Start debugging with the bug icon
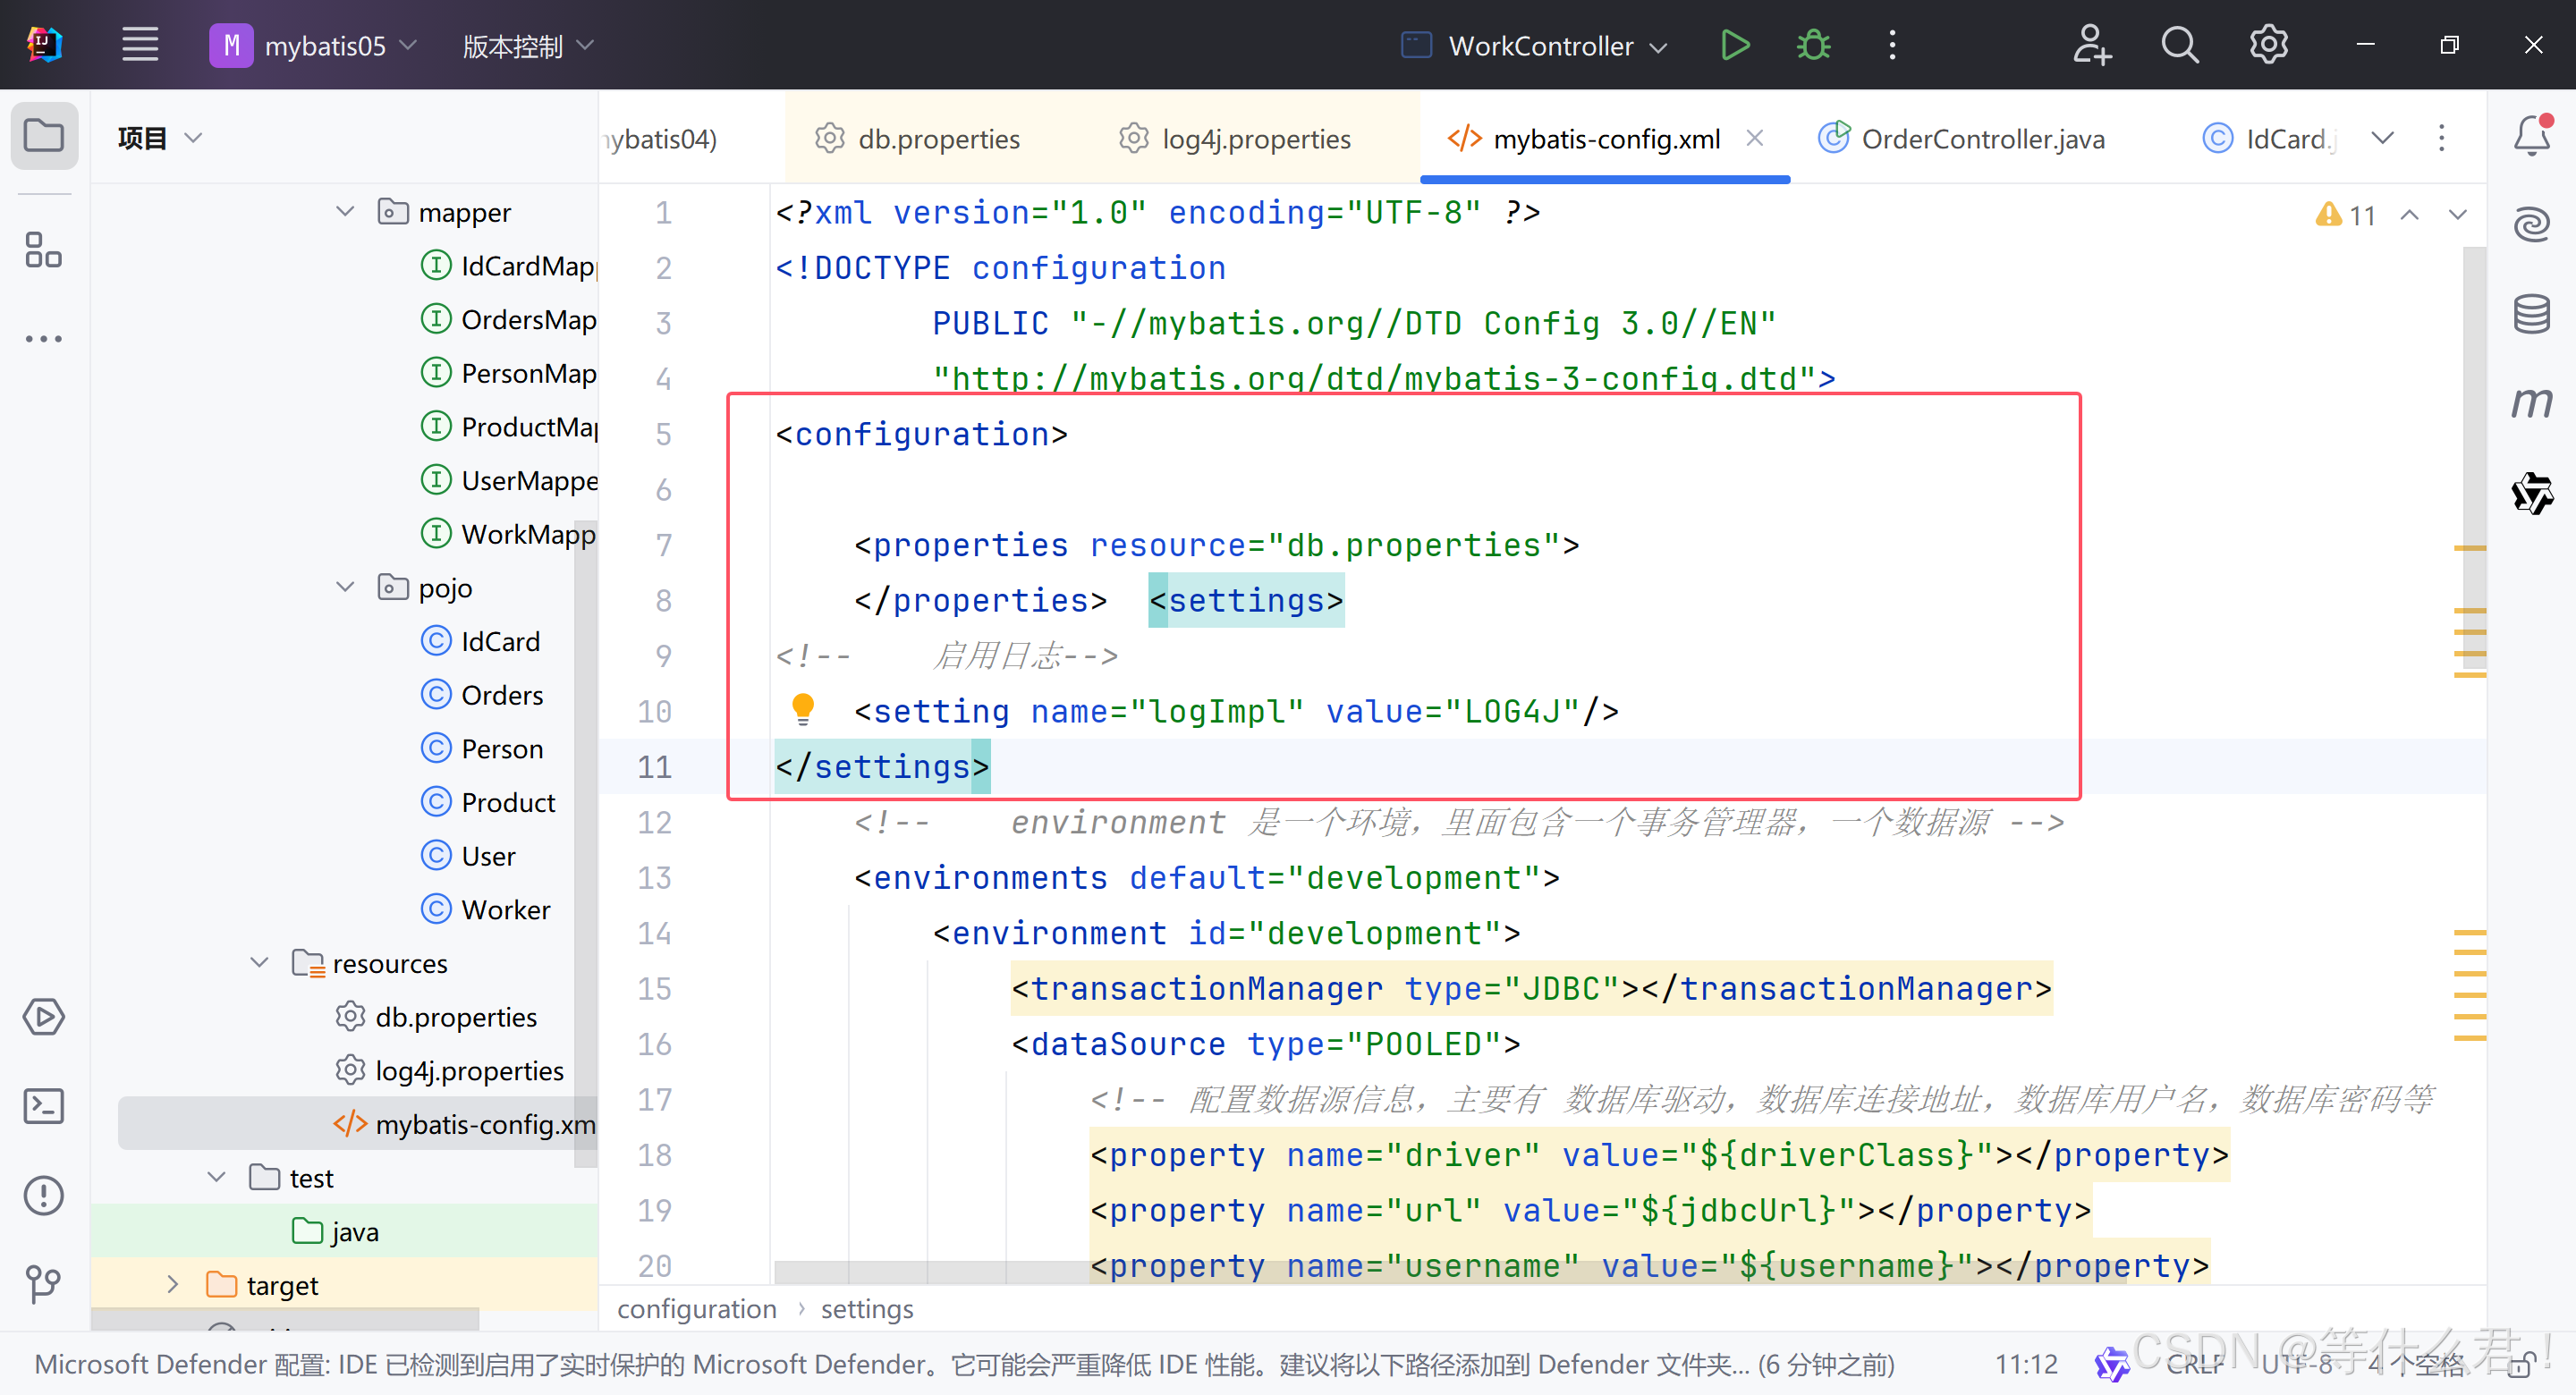Viewport: 2576px width, 1395px height. [1813, 45]
